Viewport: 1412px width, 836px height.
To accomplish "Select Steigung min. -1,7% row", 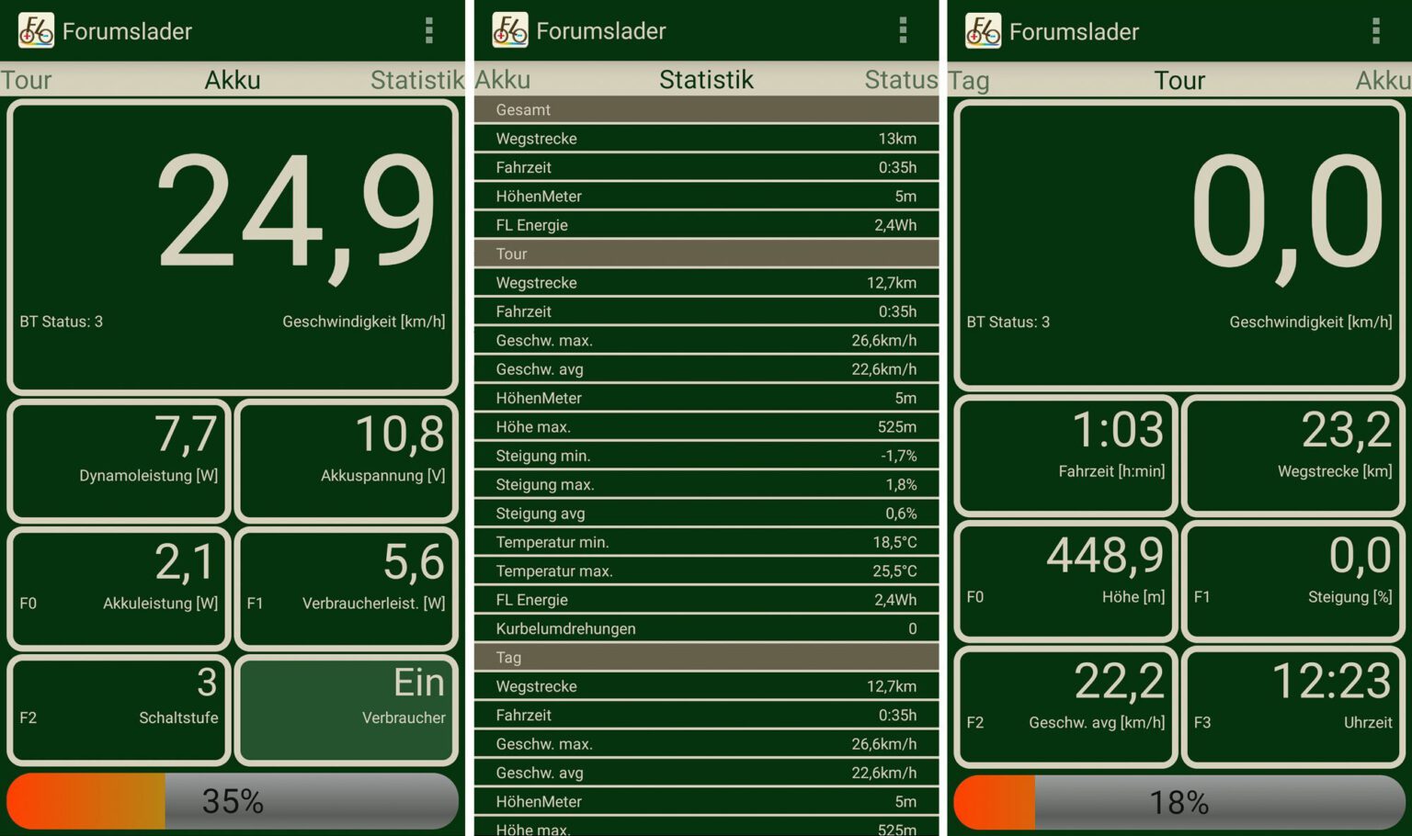I will tap(706, 456).
